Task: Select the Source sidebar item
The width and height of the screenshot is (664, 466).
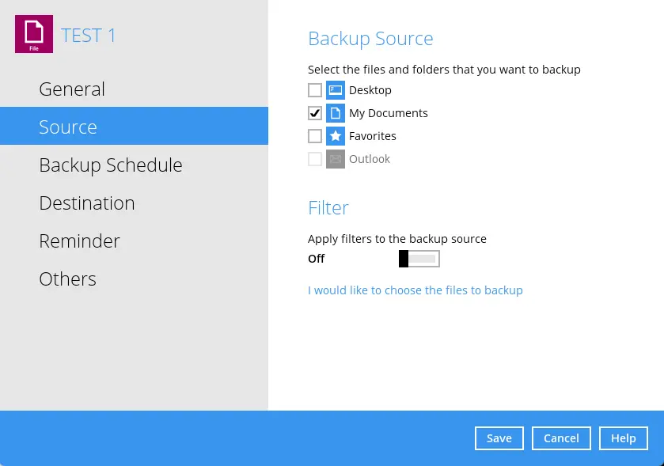Action: coord(68,126)
